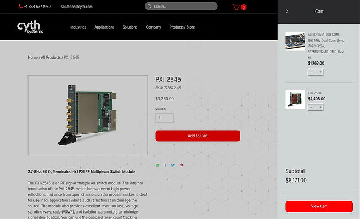Decrease PXI-2530 quantity in cart
360x219 pixels.
coord(311,107)
